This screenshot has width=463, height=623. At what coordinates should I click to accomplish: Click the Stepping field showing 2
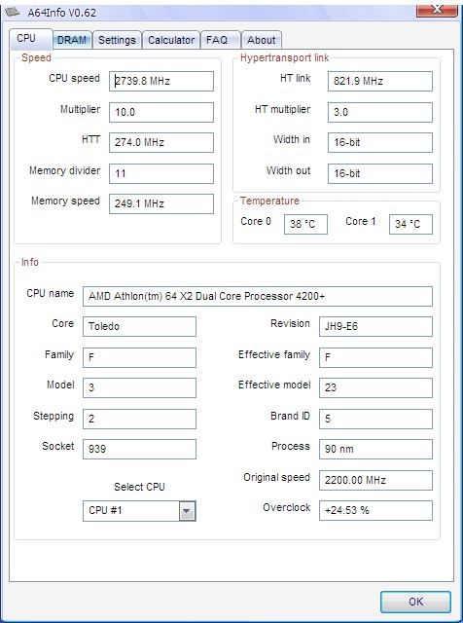click(139, 419)
